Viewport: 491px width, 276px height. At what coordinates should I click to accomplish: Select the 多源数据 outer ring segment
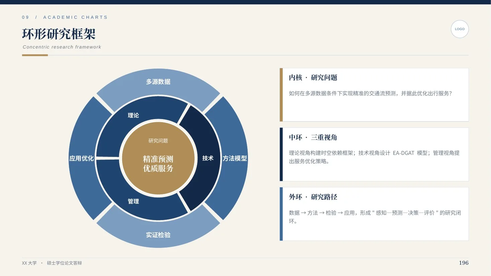[158, 82]
